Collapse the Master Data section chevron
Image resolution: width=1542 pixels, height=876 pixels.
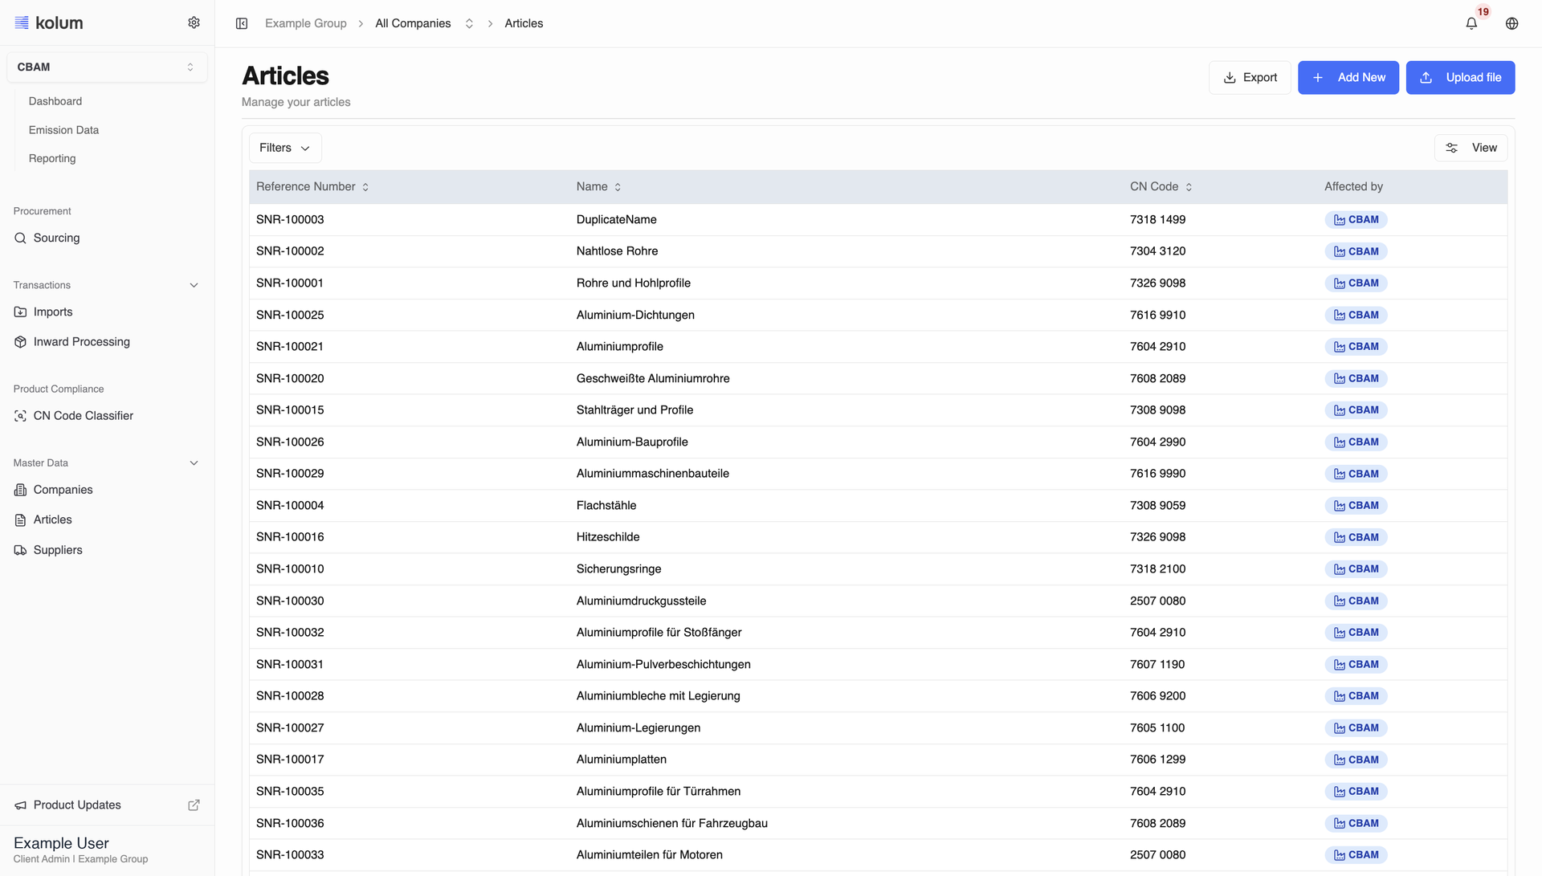tap(194, 462)
